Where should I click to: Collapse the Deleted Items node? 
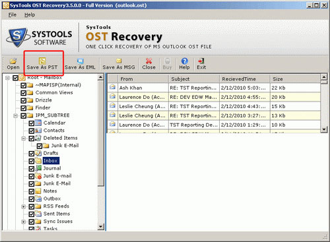pyautogui.click(x=23, y=138)
